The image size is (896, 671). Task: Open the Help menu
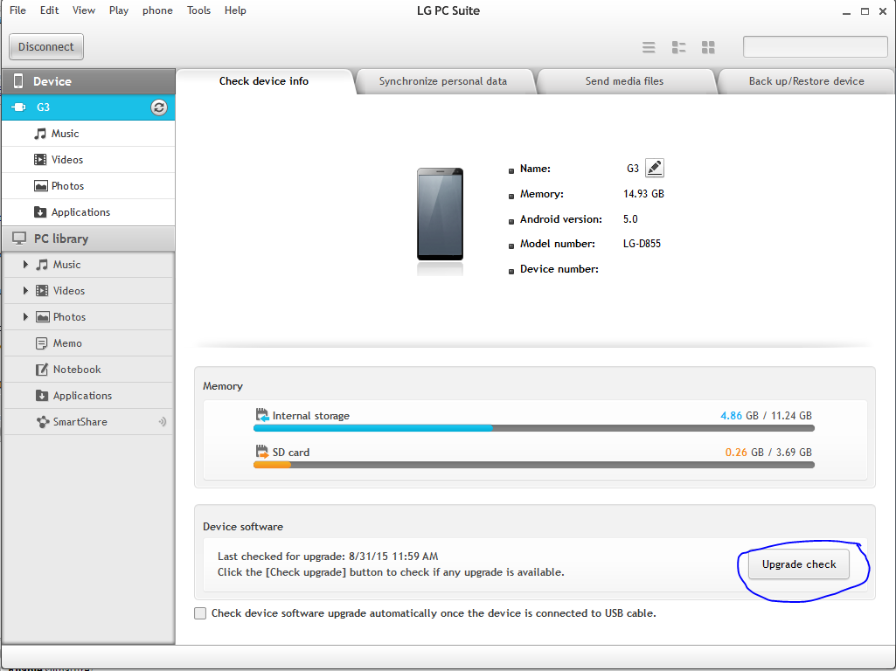235,10
